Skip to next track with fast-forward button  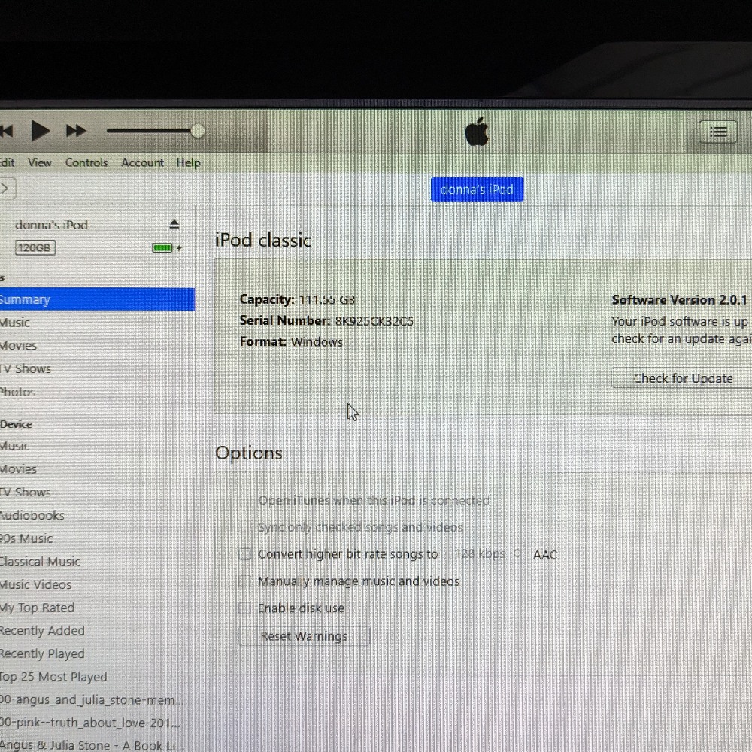click(76, 131)
